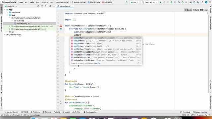Open the Problems tool window

(35, 112)
